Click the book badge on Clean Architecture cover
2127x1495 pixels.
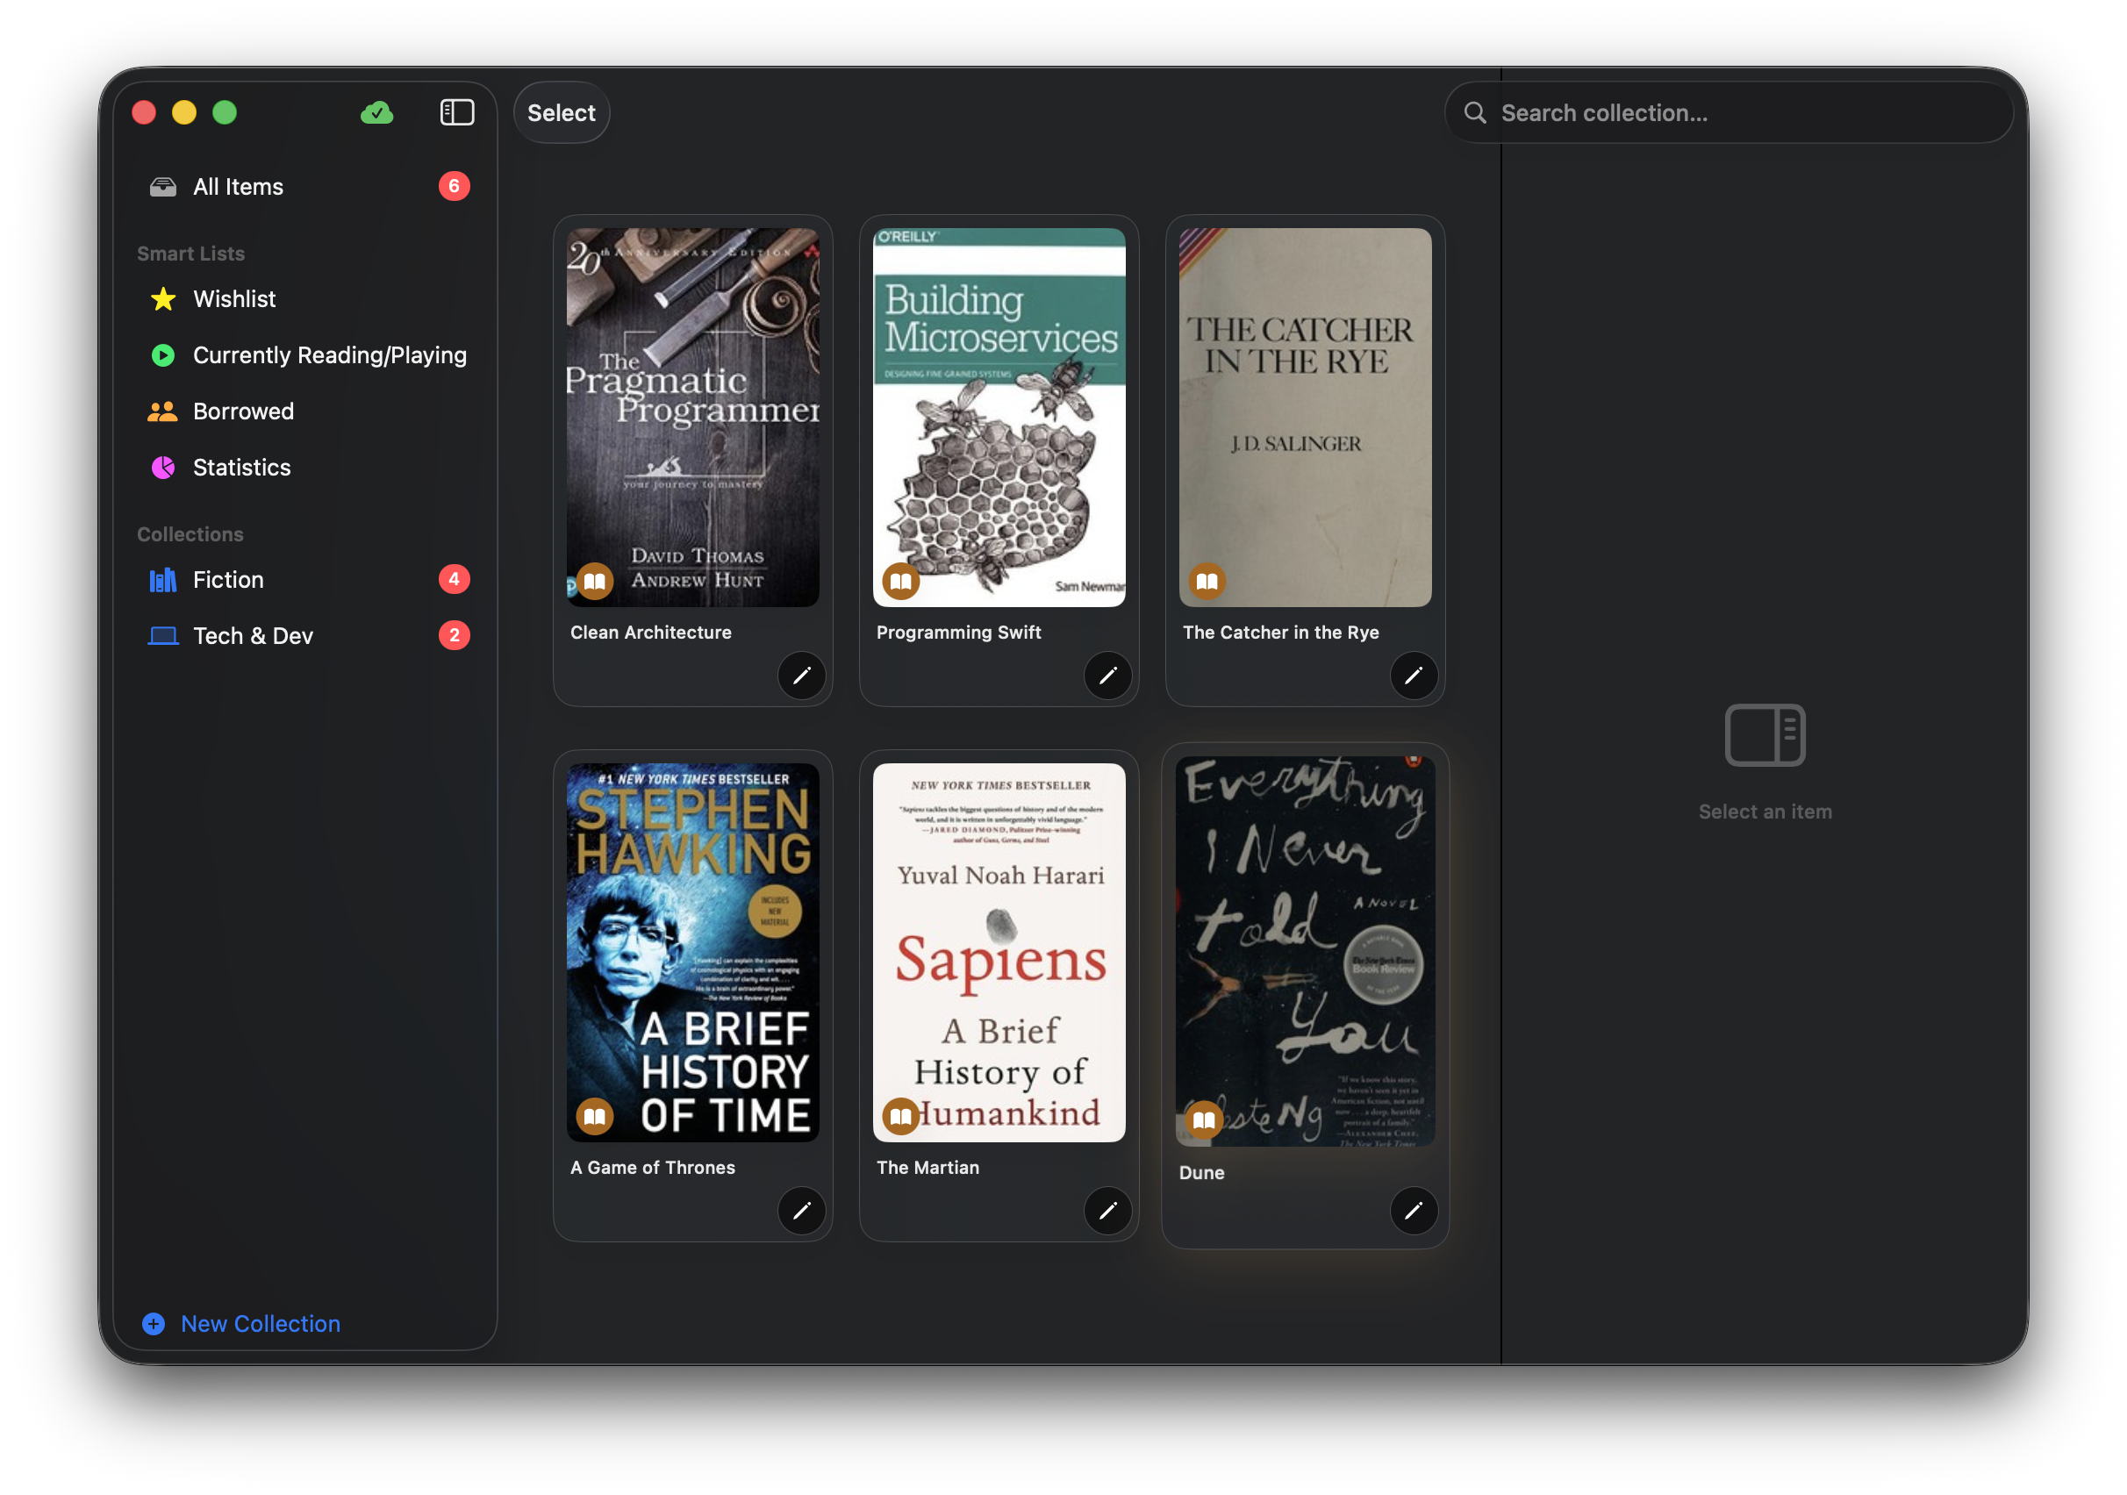[595, 582]
